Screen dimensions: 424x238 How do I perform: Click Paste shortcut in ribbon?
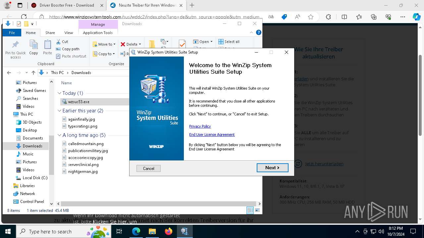pos(71,56)
